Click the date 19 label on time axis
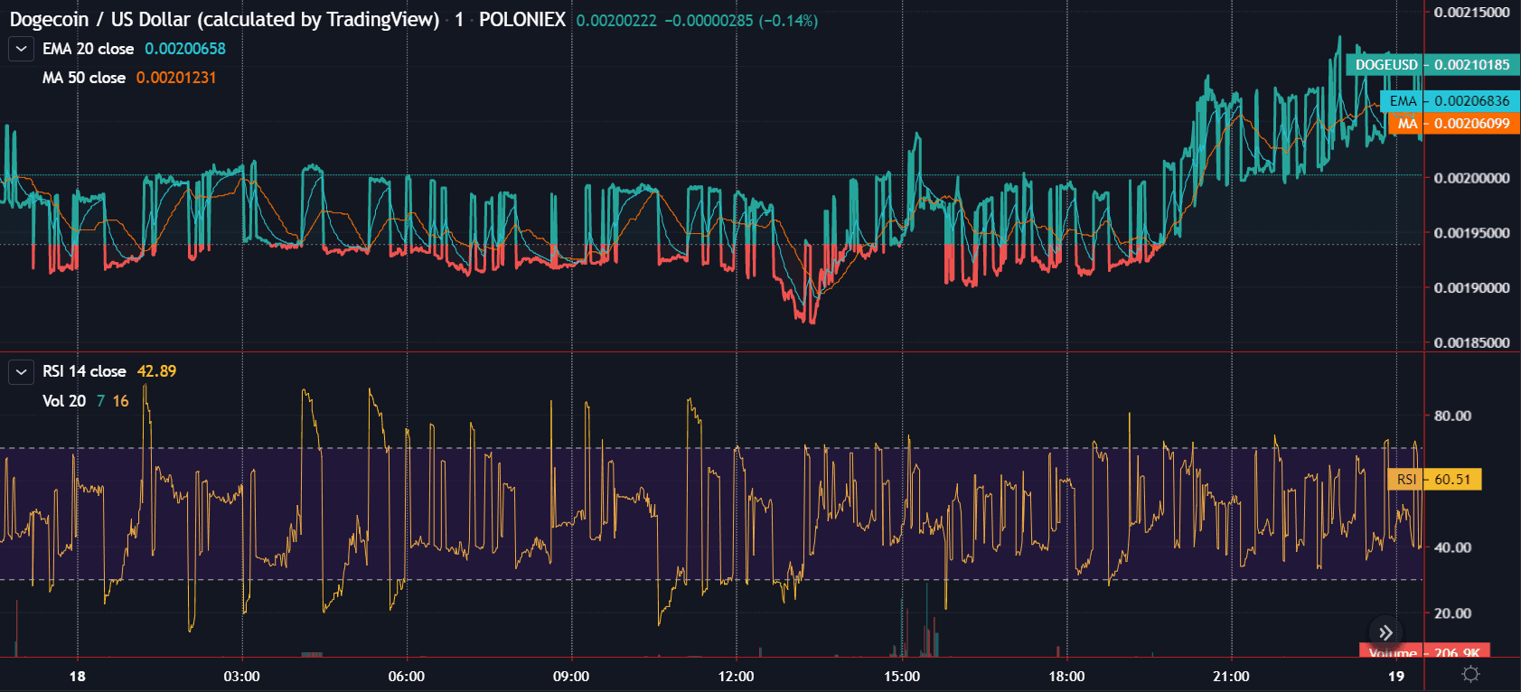Image resolution: width=1521 pixels, height=692 pixels. (x=1396, y=677)
